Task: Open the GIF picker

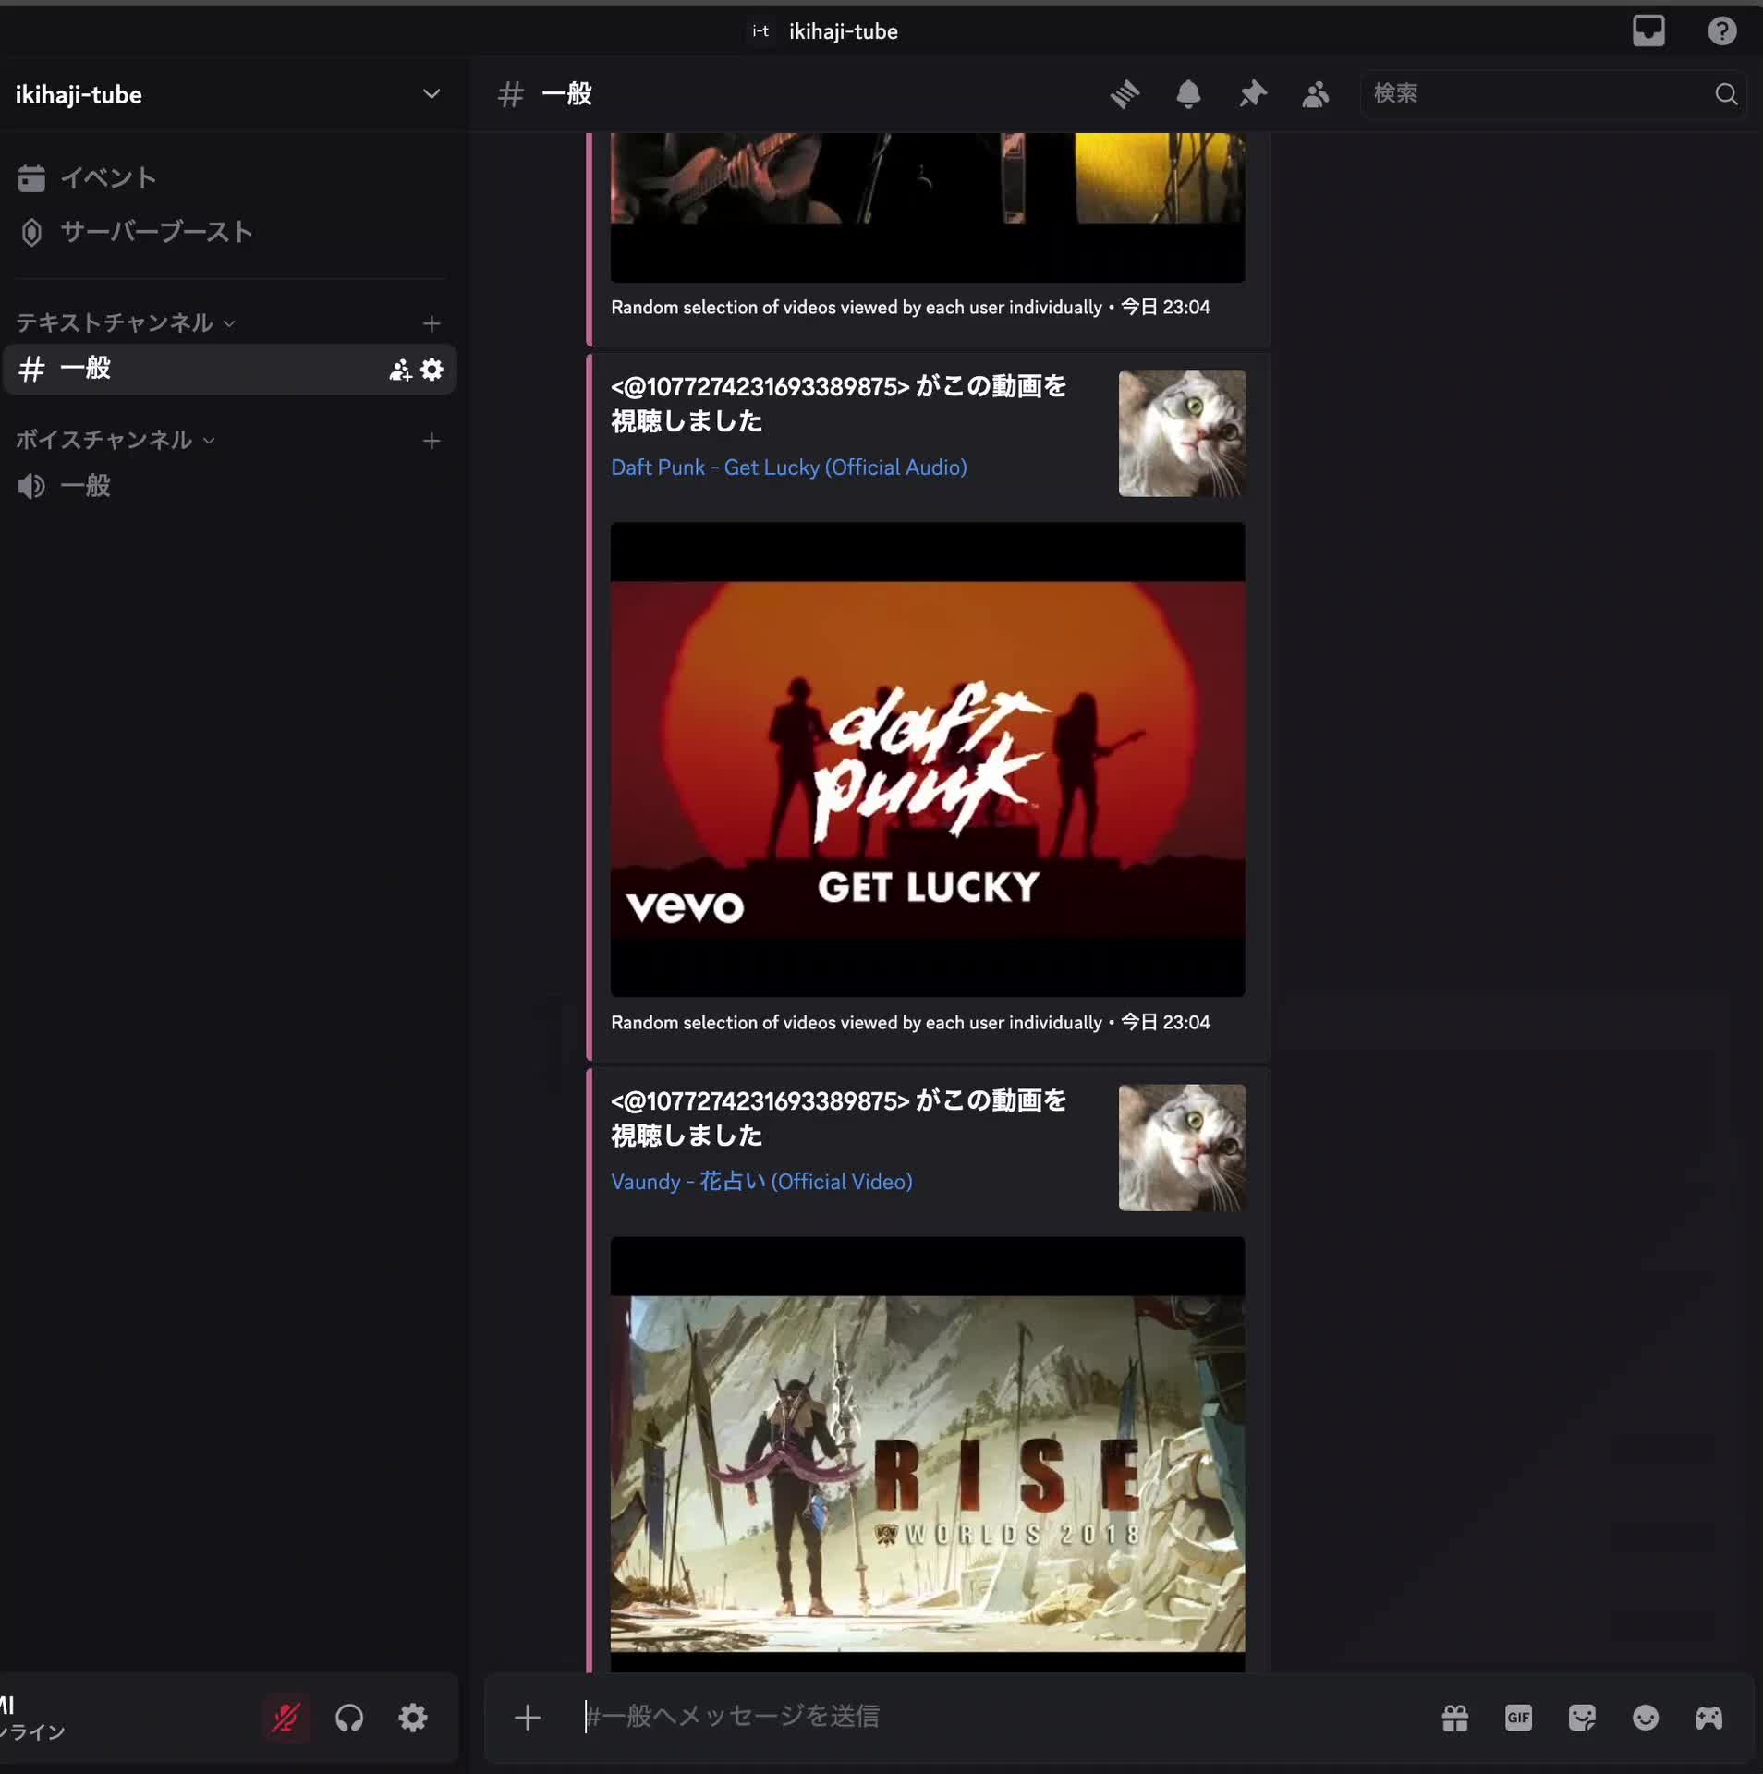Action: (x=1518, y=1718)
